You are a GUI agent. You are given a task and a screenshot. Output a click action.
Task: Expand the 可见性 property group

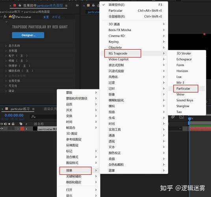pos(6,86)
